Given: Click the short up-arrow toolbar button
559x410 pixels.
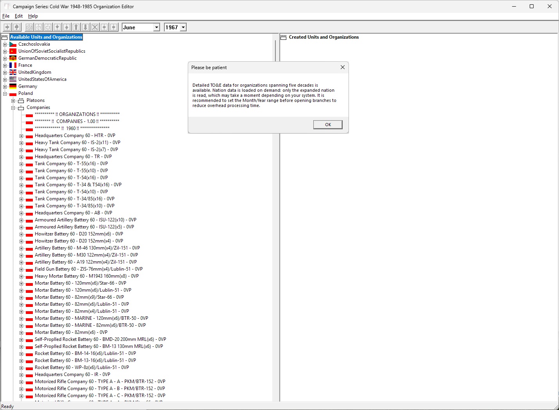Looking at the screenshot, I should [58, 27].
